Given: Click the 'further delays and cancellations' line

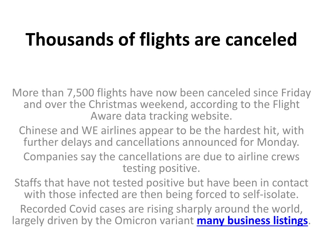Looking at the screenshot, I should point(161,142).
